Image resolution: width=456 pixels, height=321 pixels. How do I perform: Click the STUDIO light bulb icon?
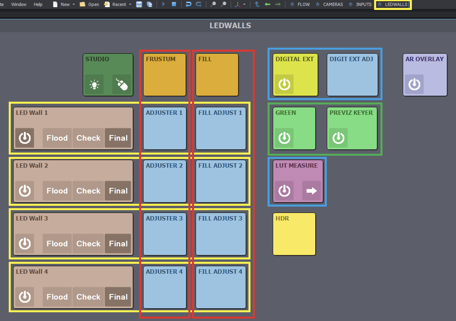pos(94,84)
